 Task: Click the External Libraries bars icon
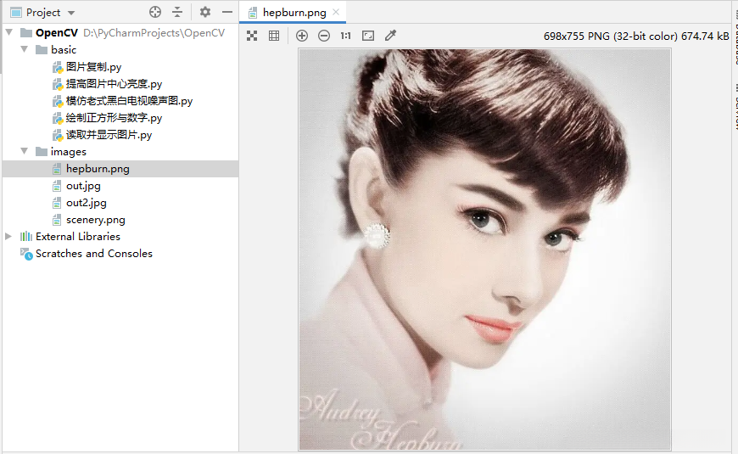pos(26,237)
